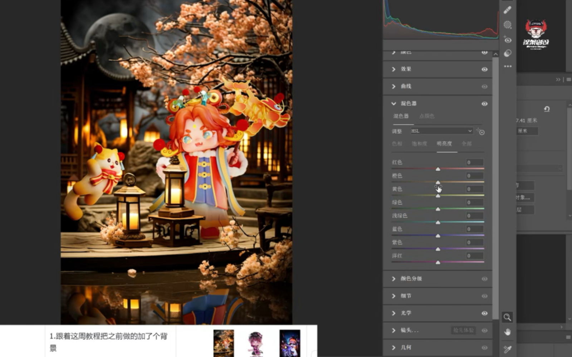Expand the 效果 section
Viewport: 572px width, 357px height.
[394, 69]
